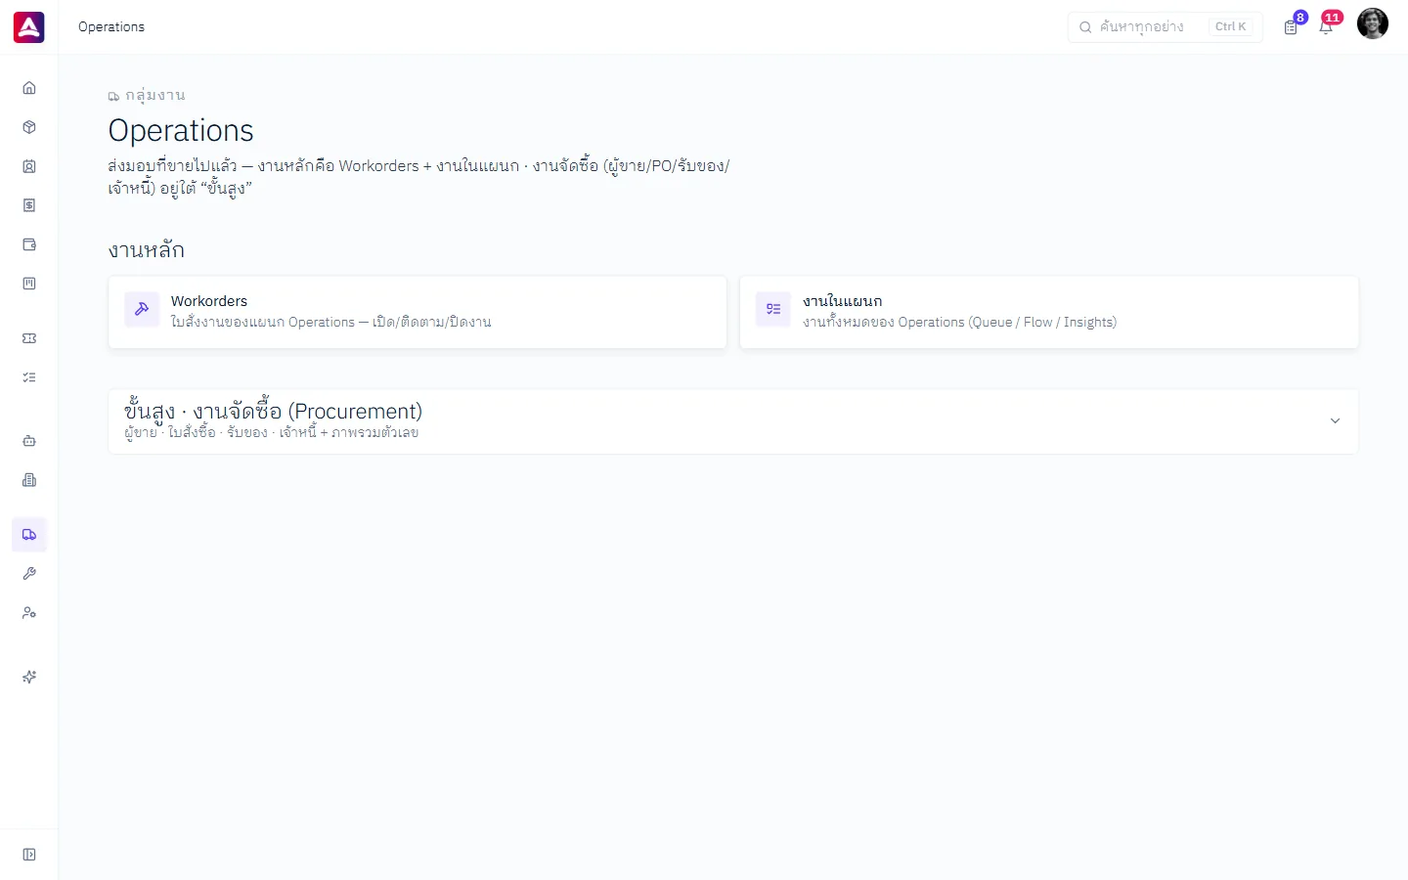
Task: Open the wrench tools icon in sidebar
Action: (29, 574)
